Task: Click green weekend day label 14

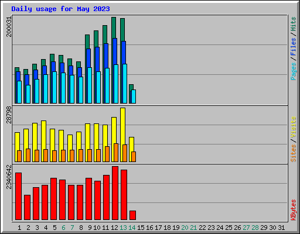Action: coord(132,228)
